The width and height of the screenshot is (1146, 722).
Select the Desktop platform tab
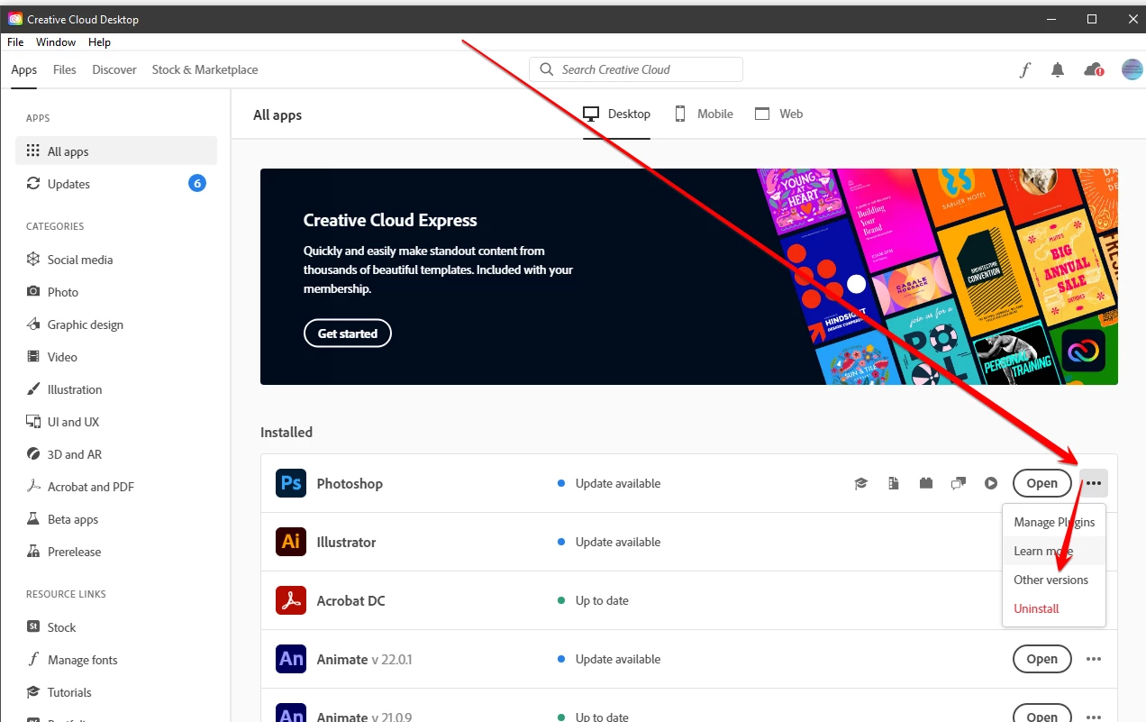pos(616,114)
